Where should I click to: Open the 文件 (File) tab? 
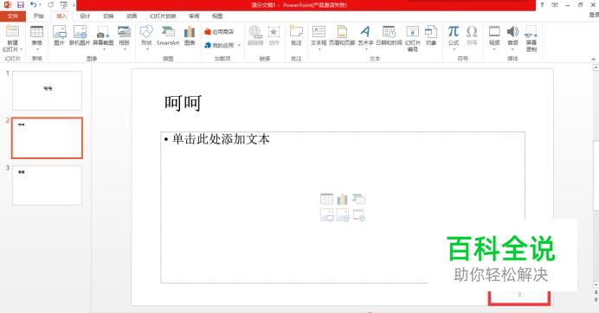(x=13, y=16)
